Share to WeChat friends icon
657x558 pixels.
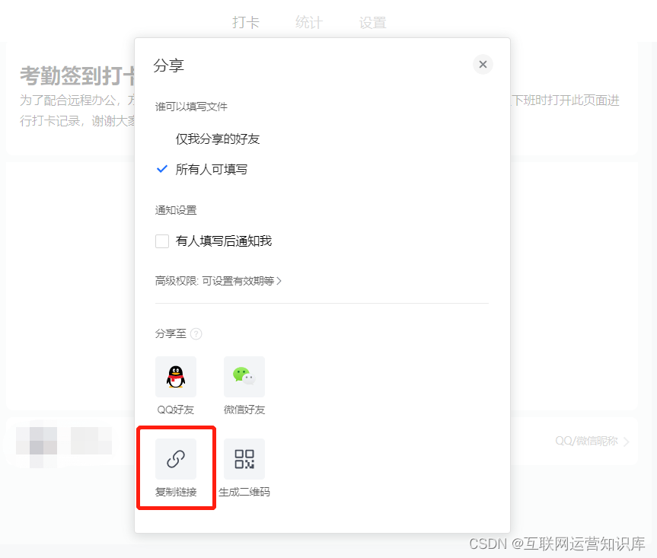coord(244,377)
